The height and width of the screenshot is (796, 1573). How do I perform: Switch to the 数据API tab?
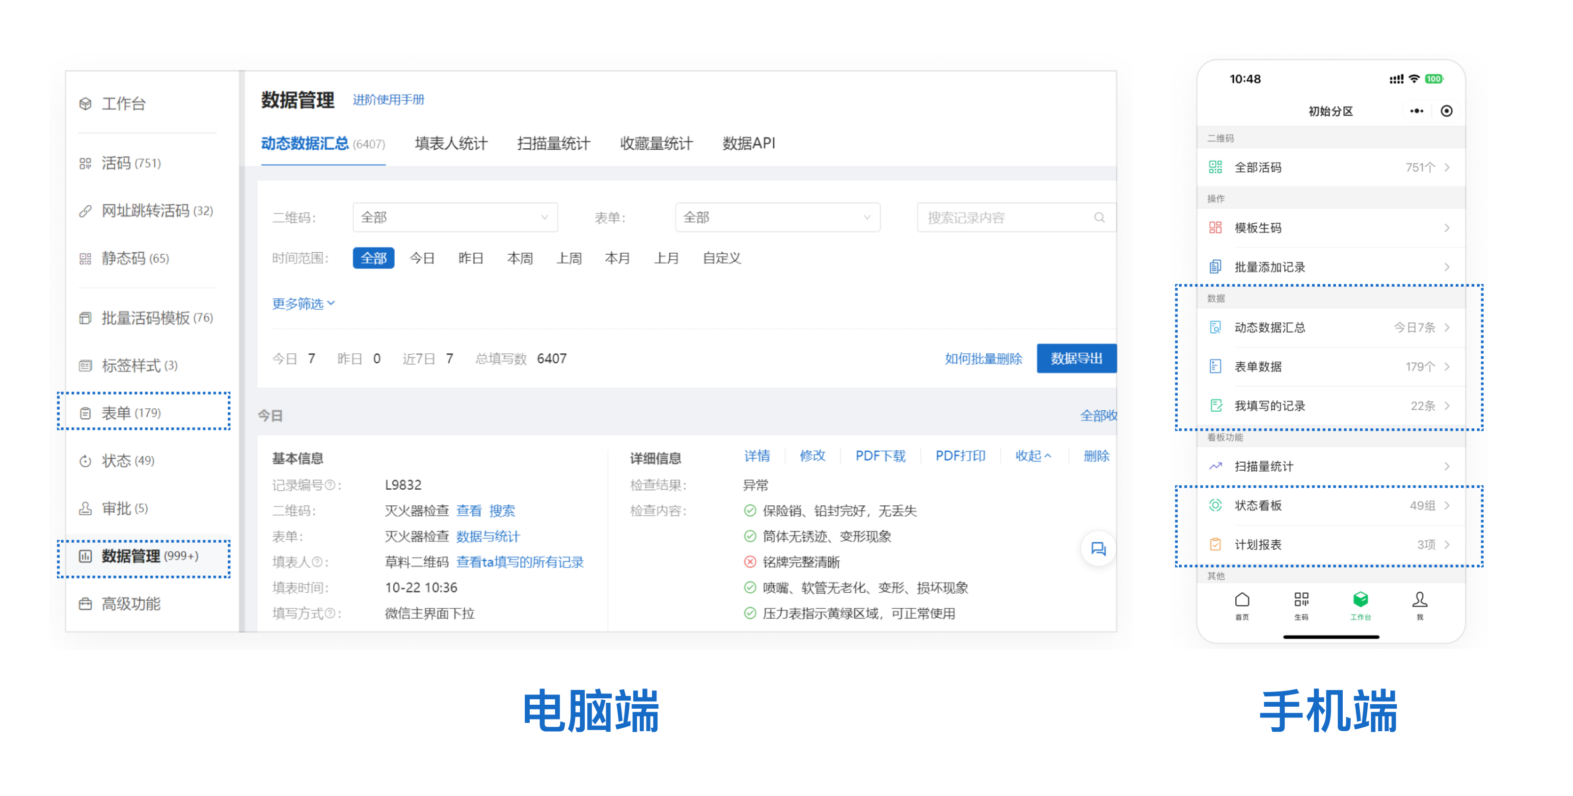(749, 143)
